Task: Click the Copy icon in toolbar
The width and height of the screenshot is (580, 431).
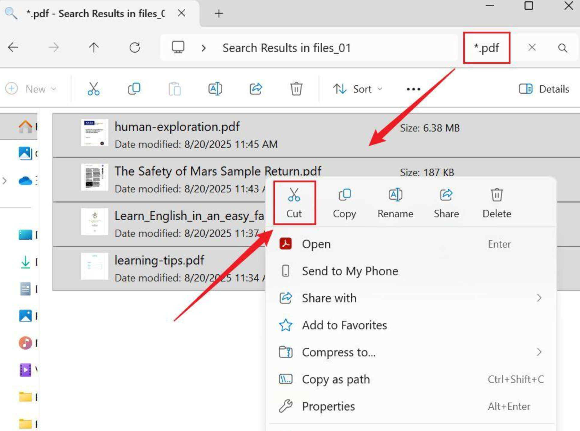Action: 134,89
